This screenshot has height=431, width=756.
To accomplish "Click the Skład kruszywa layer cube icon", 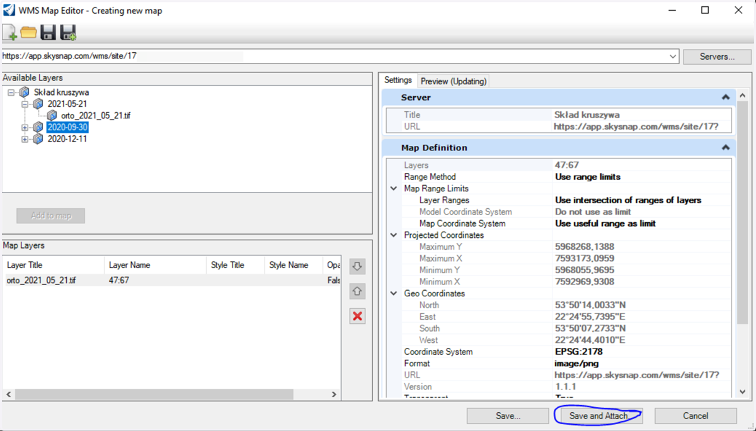I will coord(24,92).
